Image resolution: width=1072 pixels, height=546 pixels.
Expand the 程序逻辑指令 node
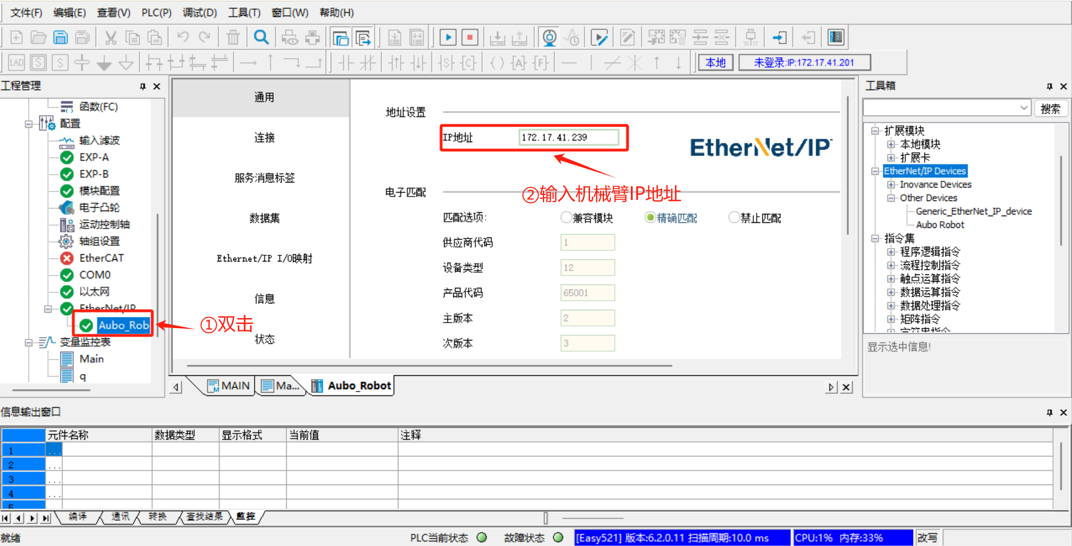[x=891, y=252]
